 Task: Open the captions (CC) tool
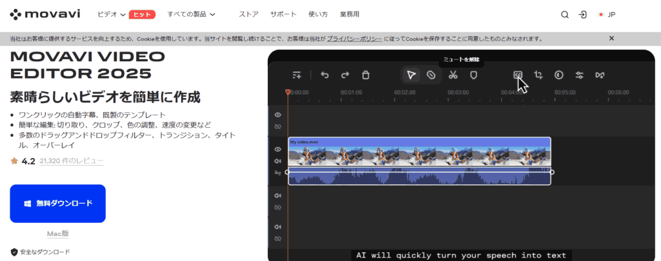(x=517, y=75)
